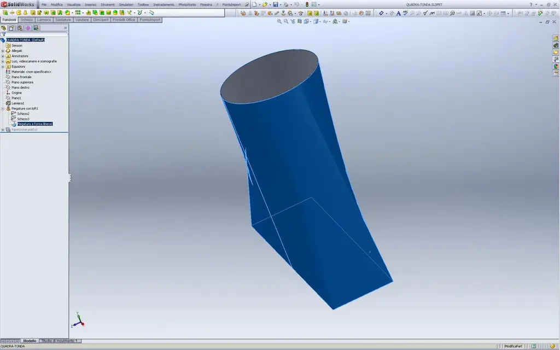Switch to the Schizzo tab
The image size is (560, 350).
pyautogui.click(x=26, y=20)
